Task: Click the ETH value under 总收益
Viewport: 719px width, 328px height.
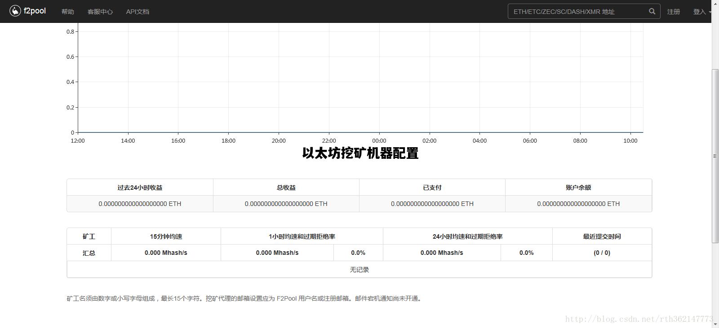Action: [286, 204]
